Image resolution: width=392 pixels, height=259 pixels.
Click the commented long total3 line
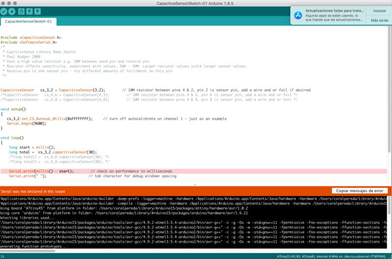coord(59,162)
